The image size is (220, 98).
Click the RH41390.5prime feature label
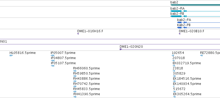coord(87,94)
